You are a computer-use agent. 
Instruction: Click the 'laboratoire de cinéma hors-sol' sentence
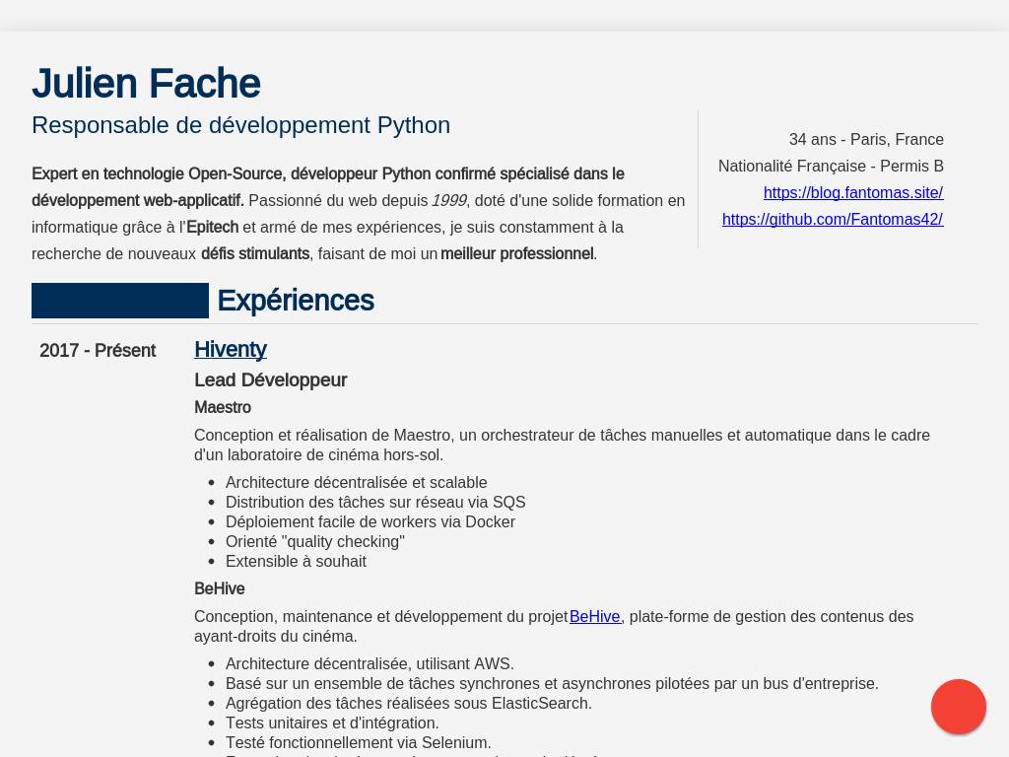tap(318, 454)
